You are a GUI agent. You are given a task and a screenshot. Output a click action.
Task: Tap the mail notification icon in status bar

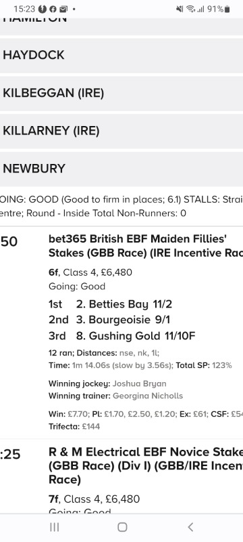pyautogui.click(x=63, y=9)
